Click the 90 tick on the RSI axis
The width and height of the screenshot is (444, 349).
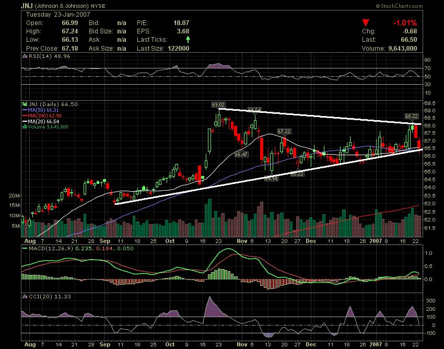pyautogui.click(x=428, y=60)
